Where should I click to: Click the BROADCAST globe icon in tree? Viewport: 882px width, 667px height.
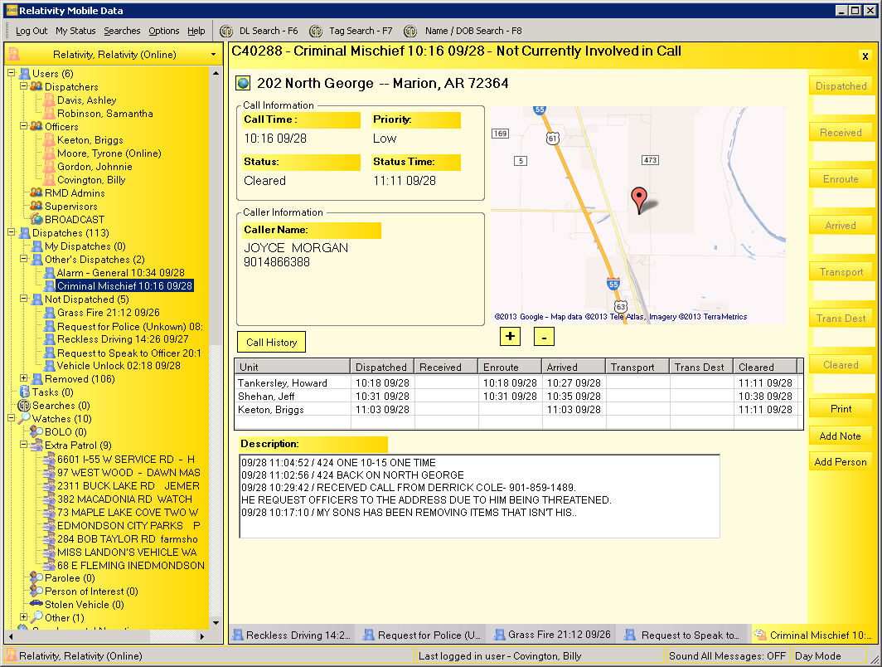36,220
